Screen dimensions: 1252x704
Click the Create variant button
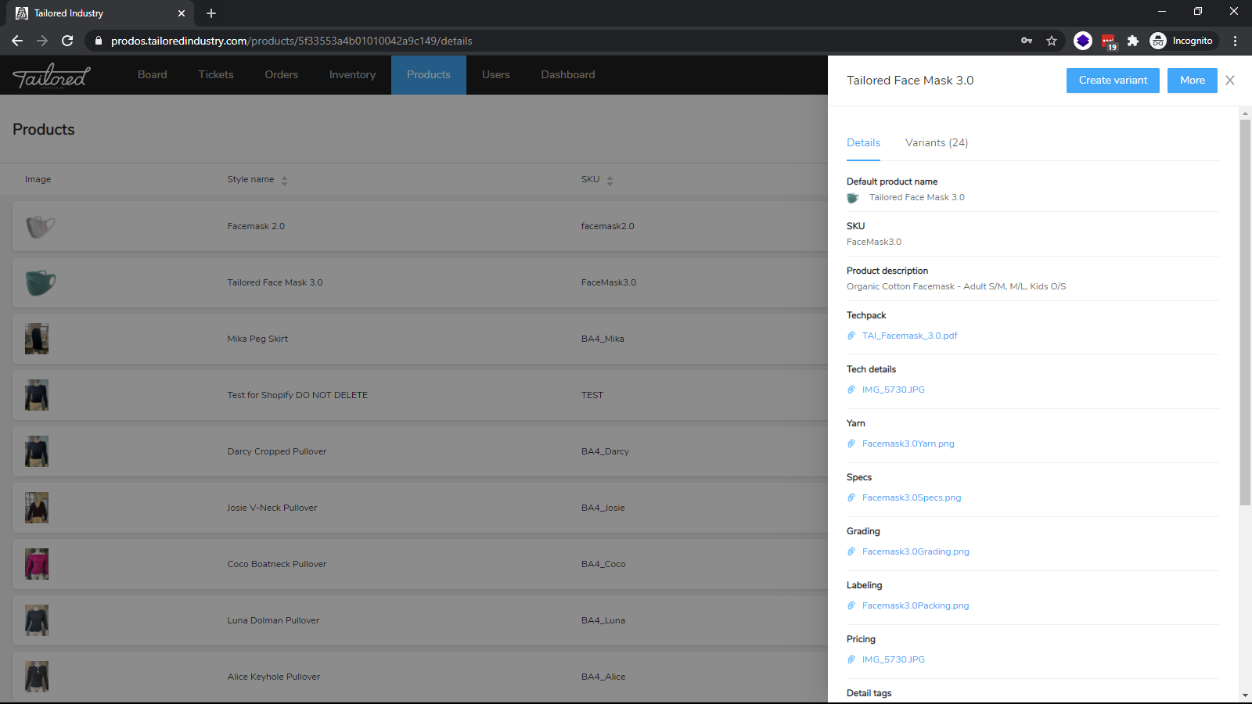click(x=1113, y=81)
